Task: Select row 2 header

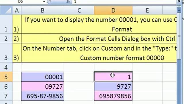Action: (6, 39)
